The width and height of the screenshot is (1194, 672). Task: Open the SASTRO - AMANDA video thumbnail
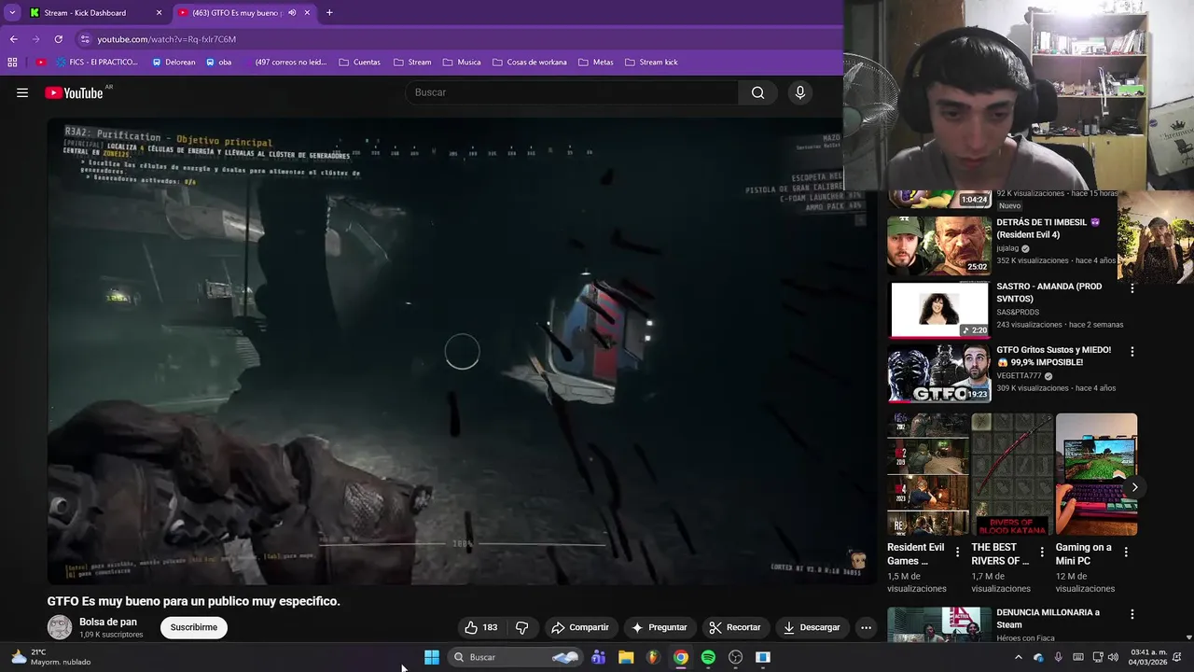click(938, 310)
